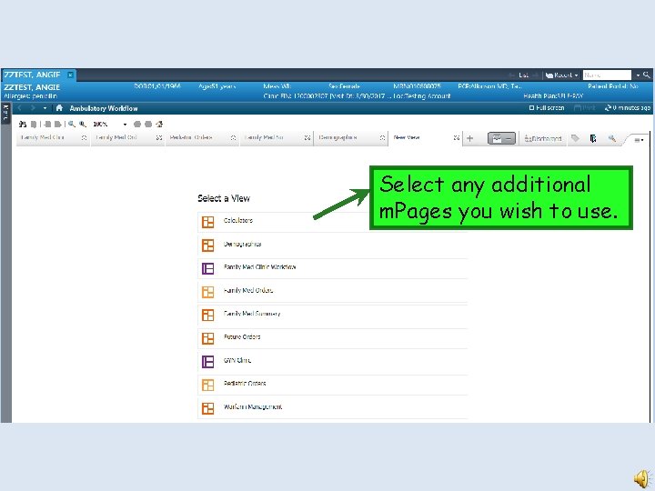Click the Allergies: penicillin link
The image size is (655, 491).
[30, 96]
